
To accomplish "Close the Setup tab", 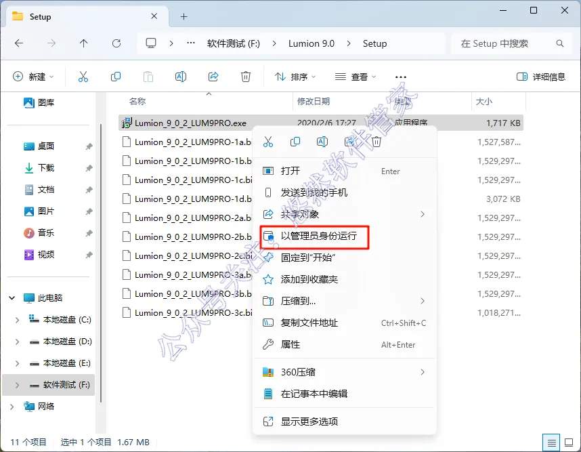I will 154,16.
